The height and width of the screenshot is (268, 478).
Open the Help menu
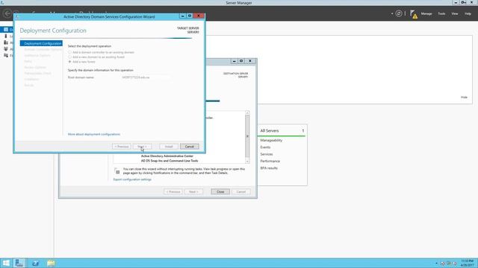[x=468, y=13]
